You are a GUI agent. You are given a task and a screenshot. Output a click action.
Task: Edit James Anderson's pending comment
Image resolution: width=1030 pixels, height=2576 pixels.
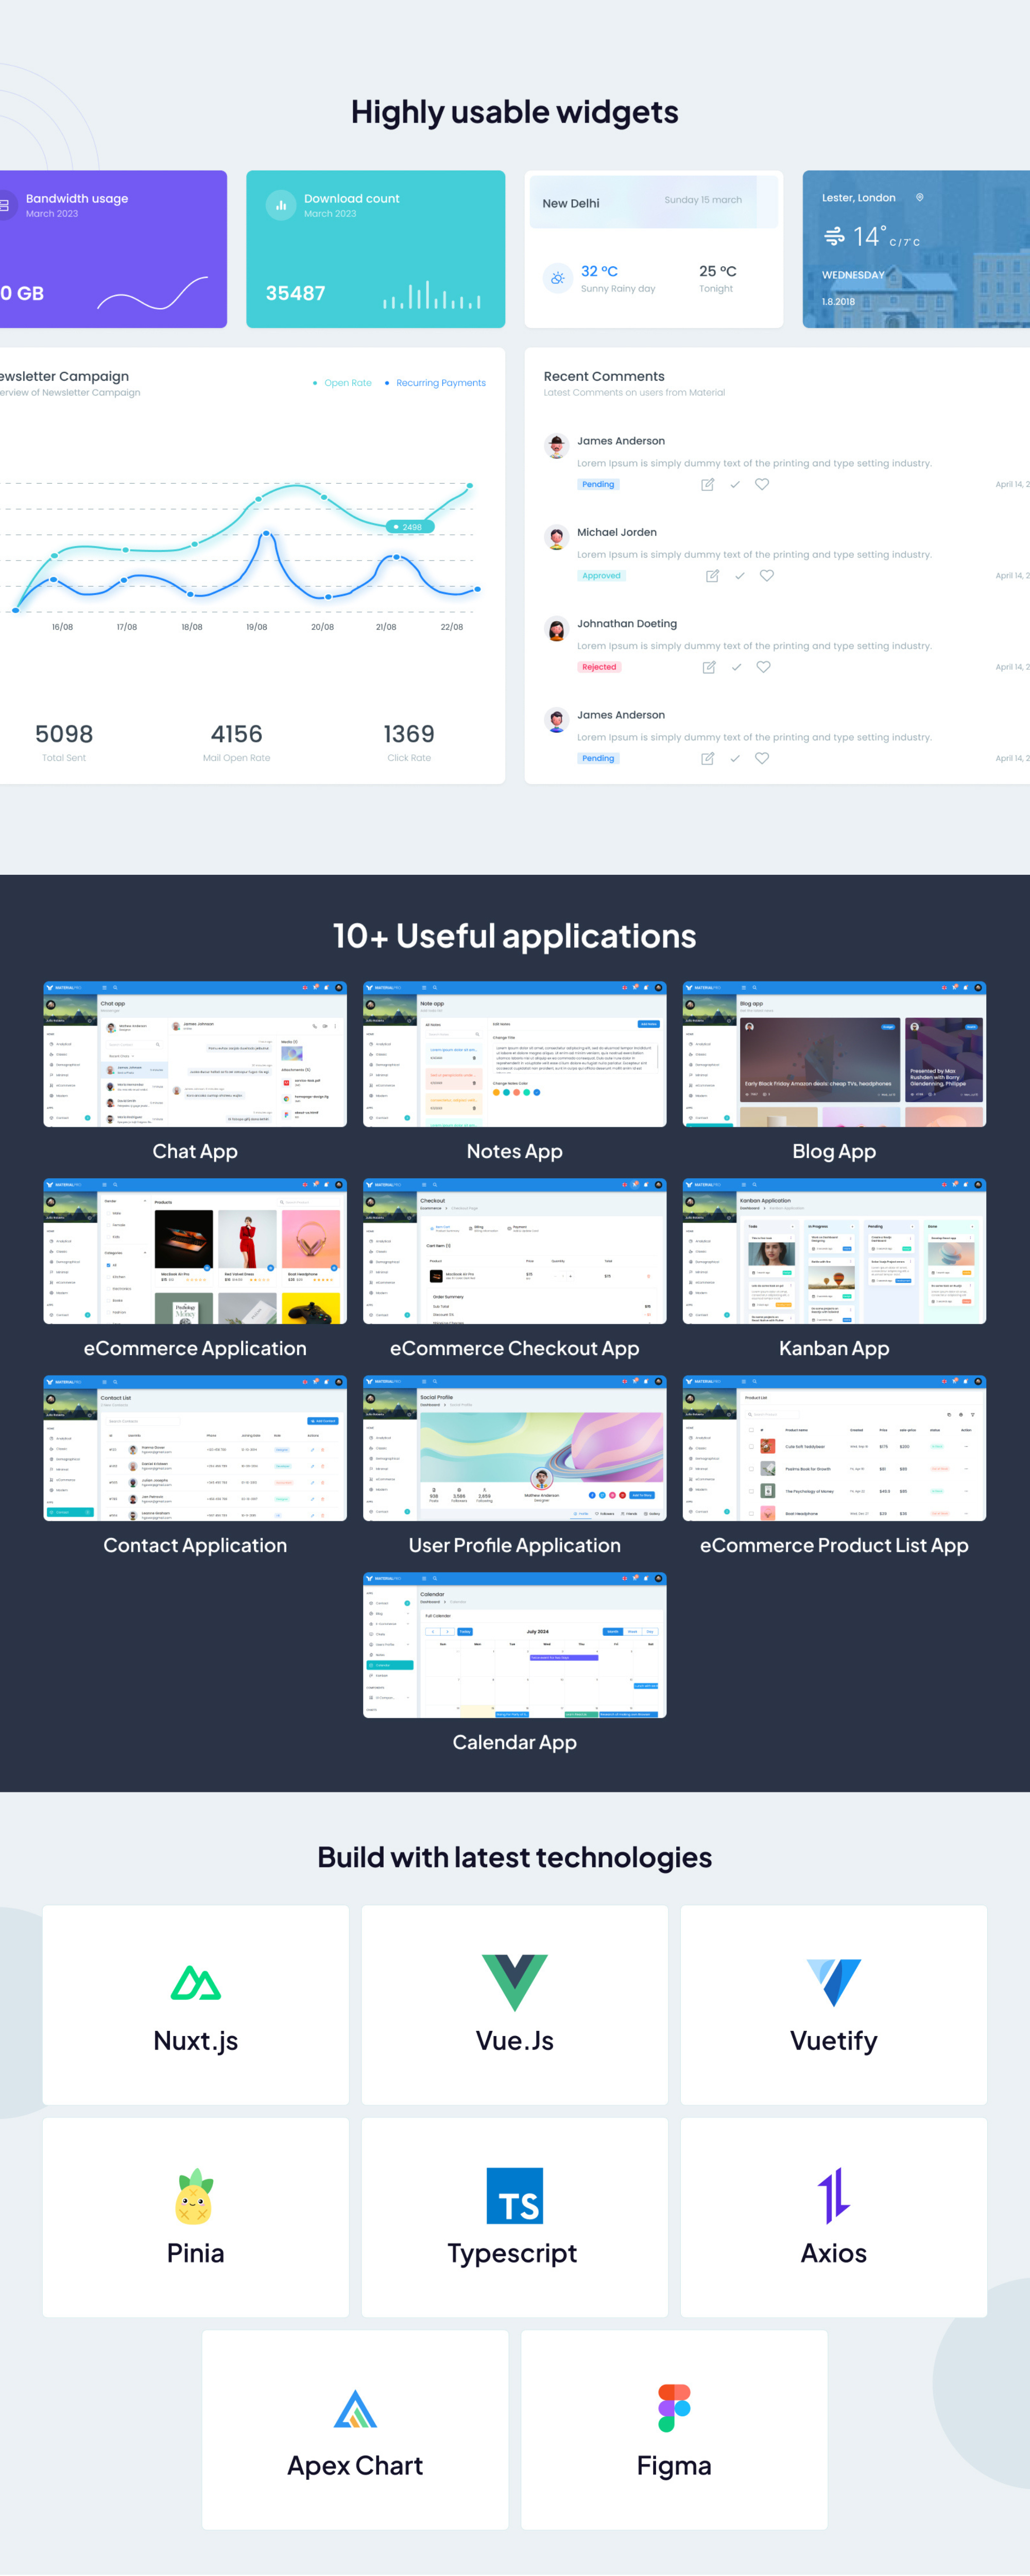[707, 485]
